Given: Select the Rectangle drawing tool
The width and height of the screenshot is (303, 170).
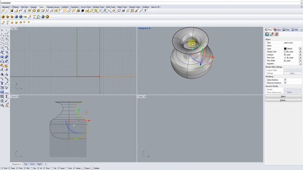Looking at the screenshot, I should 6,43.
